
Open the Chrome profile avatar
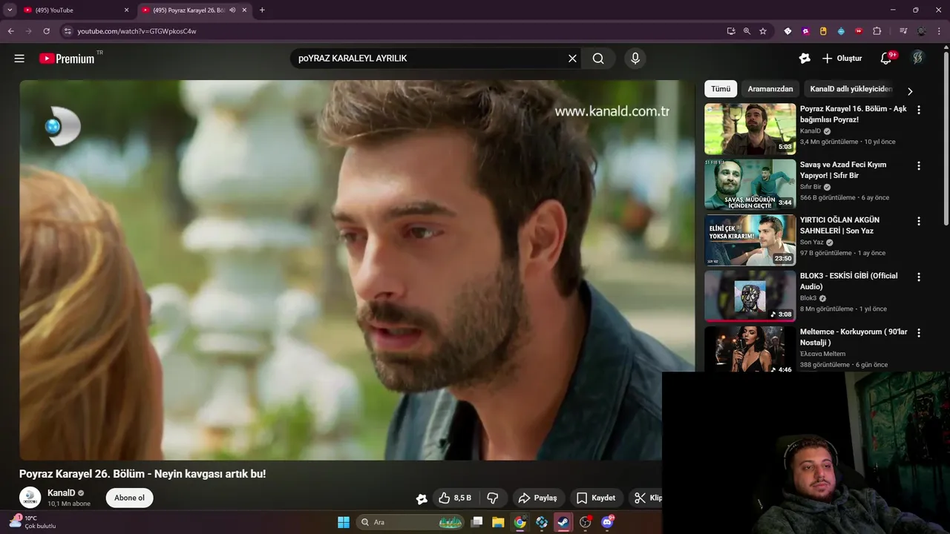tap(921, 31)
